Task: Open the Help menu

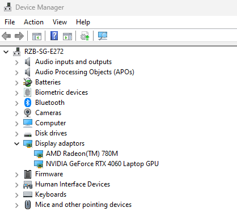Action: (83, 22)
